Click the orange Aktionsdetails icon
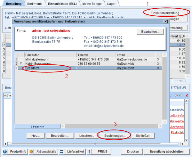Screen dimensions: 192x157 tap(31, 151)
